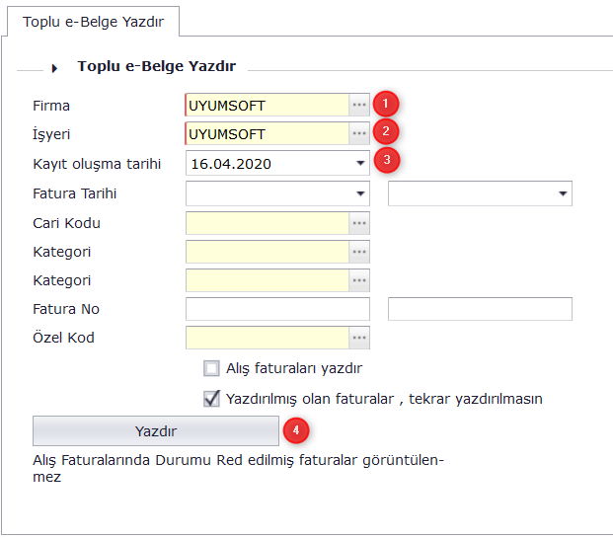Open the Cari Kodu lookup ellipsis button
This screenshot has height=538, width=613.
(x=359, y=223)
